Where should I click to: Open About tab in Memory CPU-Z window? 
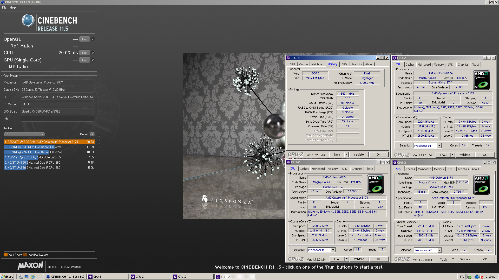click(369, 64)
